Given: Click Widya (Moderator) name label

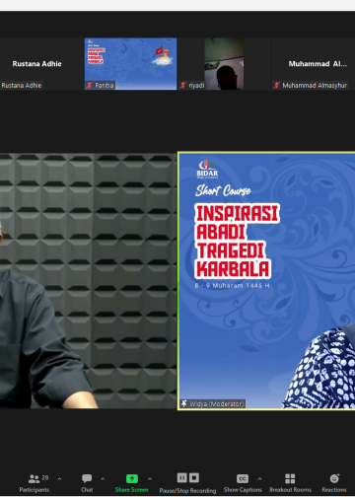Looking at the screenshot, I should (x=217, y=403).
